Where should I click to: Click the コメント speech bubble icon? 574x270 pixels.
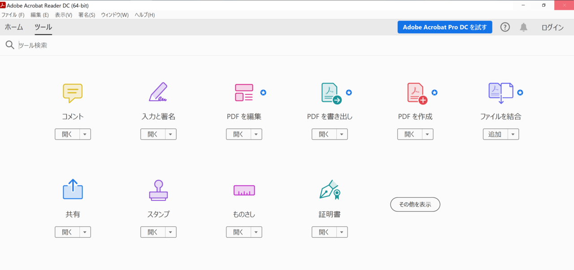pos(73,93)
